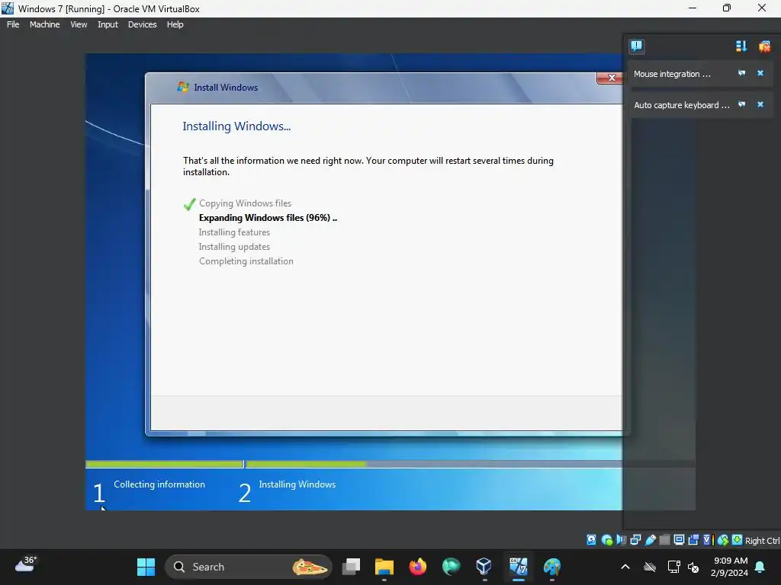
Task: Open the Help menu
Action: coord(175,24)
